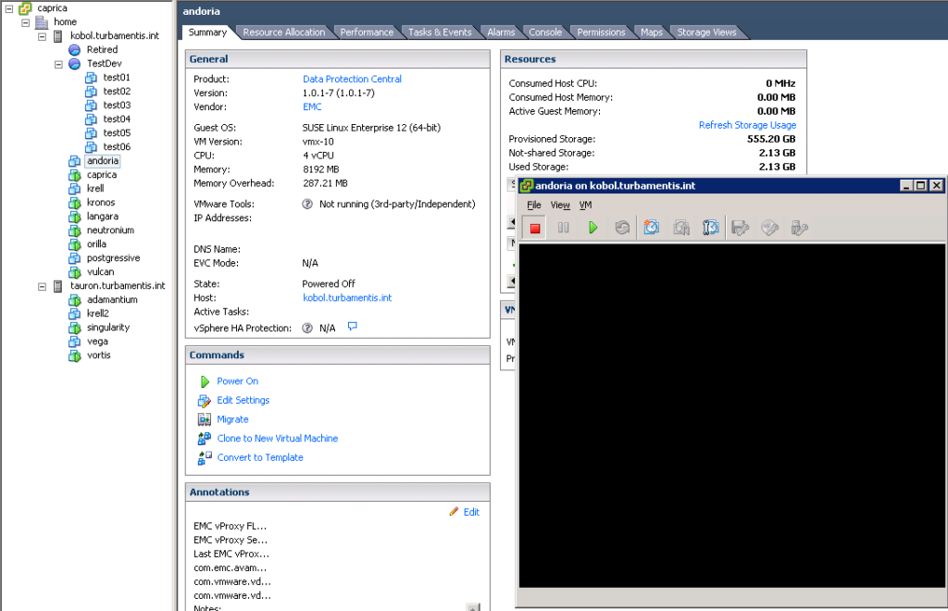Viewport: 948px width, 611px height.
Task: Collapse the home datacenter tree node
Action: 25,22
